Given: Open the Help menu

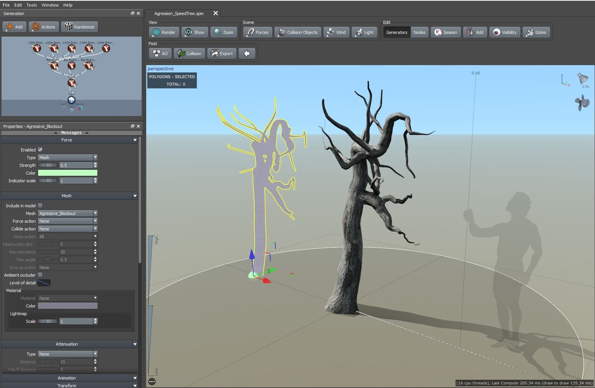Looking at the screenshot, I should tap(68, 5).
